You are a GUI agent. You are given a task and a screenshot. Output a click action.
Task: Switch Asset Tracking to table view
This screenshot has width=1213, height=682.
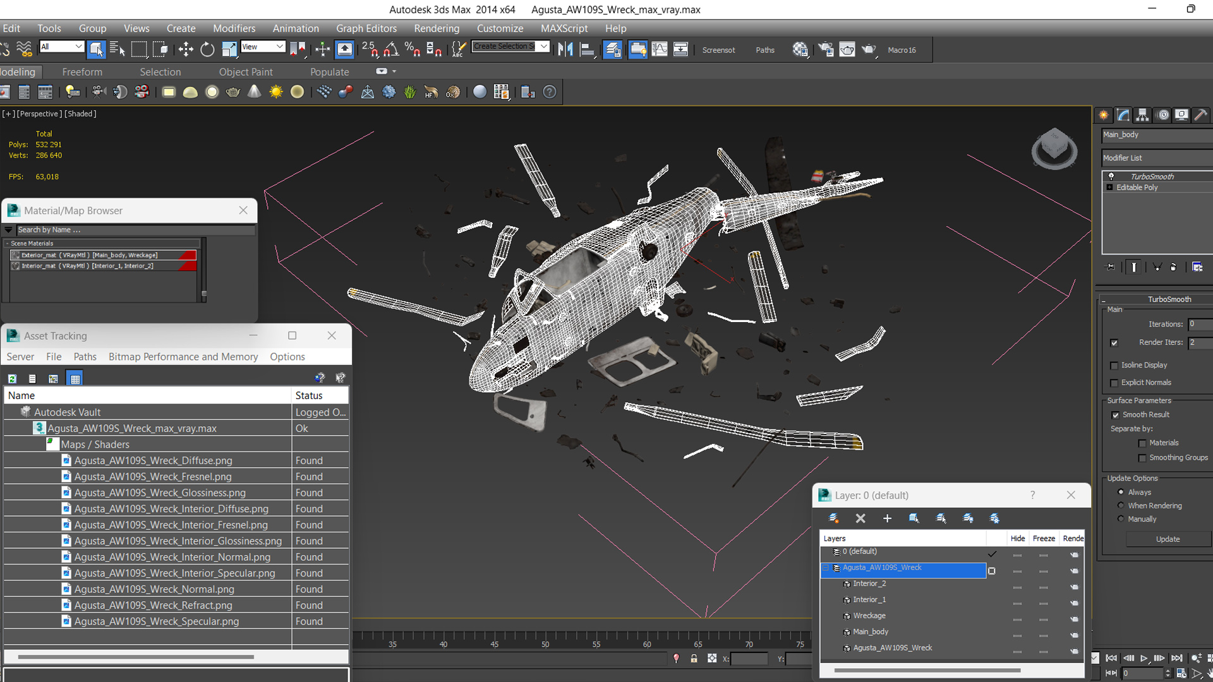[x=75, y=379]
